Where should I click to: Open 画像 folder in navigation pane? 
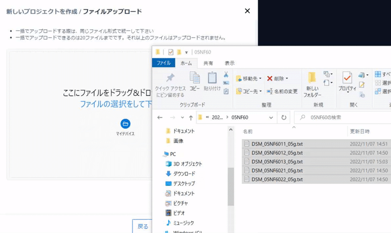[174, 141]
